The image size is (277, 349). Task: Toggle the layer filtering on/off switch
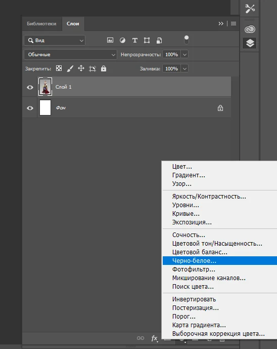[x=187, y=40]
